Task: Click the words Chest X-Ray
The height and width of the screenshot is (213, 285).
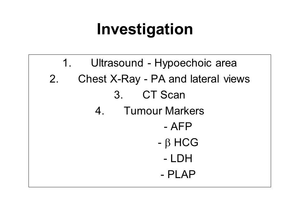Action: tap(110, 79)
